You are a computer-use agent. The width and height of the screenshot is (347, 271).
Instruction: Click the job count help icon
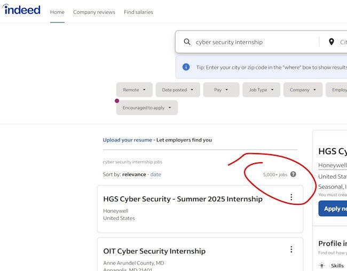point(293,174)
